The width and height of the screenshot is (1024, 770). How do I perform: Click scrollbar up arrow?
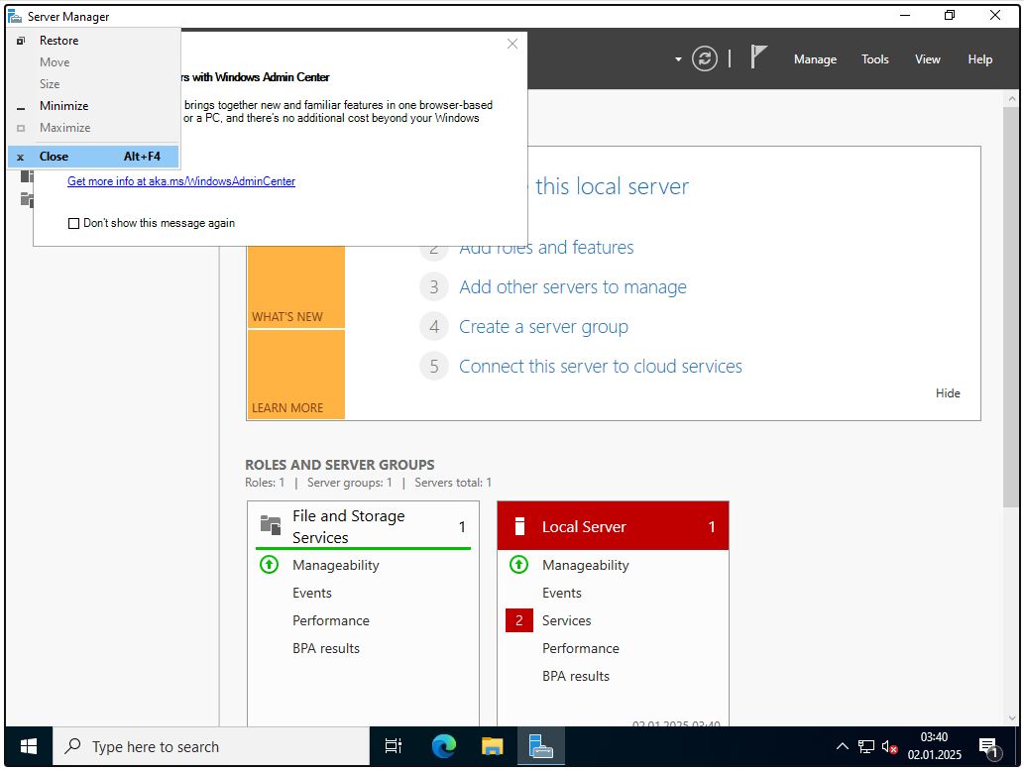coord(1011,99)
